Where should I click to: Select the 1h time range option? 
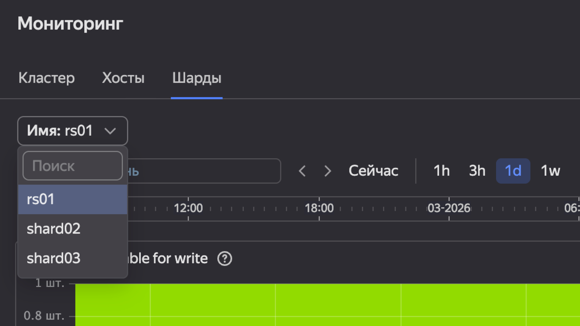point(441,171)
